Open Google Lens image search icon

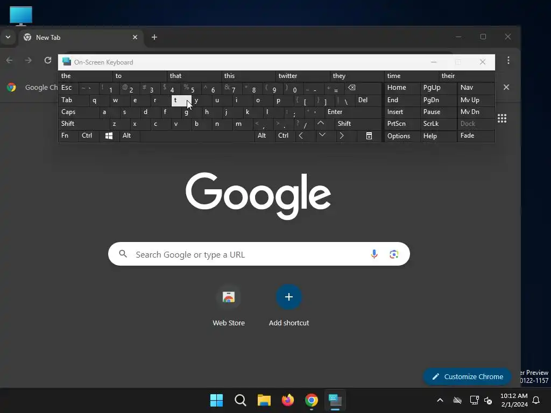(x=394, y=254)
